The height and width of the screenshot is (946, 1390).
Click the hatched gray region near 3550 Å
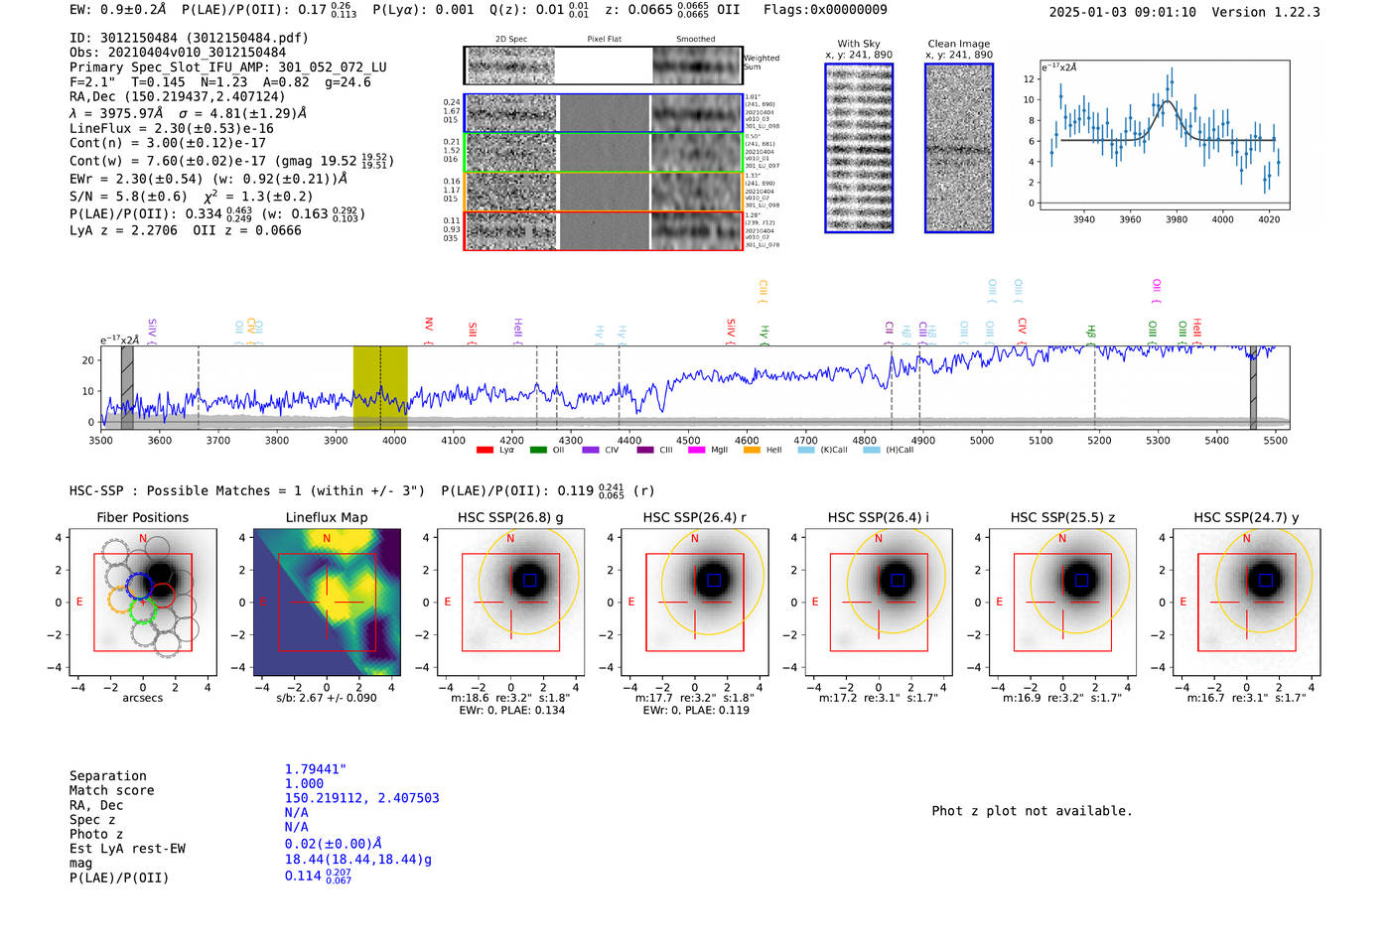point(127,388)
